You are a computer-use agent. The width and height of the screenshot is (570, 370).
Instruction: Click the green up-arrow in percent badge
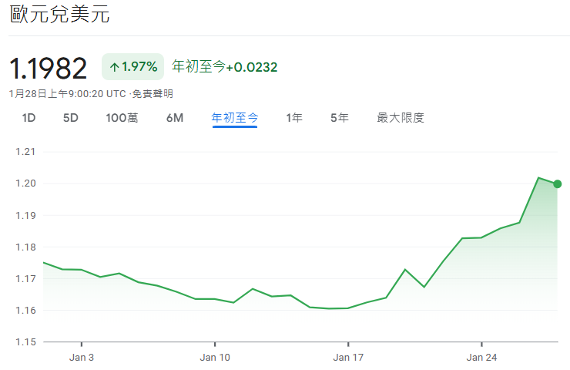coord(115,67)
